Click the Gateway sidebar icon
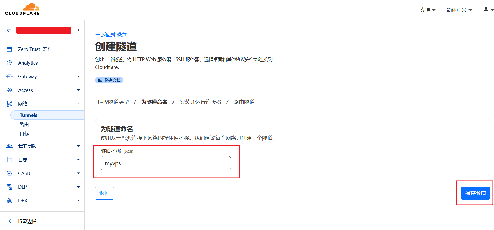 click(9, 76)
